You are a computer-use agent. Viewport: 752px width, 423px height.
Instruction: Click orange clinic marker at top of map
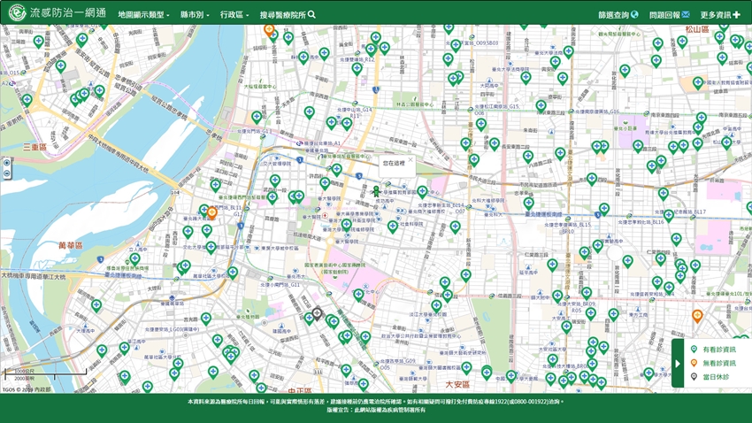click(269, 29)
